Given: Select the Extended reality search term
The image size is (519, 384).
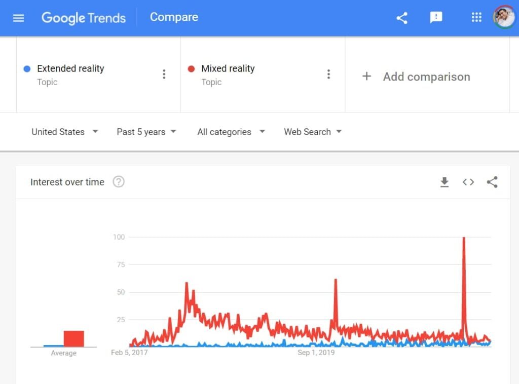Looking at the screenshot, I should point(70,69).
